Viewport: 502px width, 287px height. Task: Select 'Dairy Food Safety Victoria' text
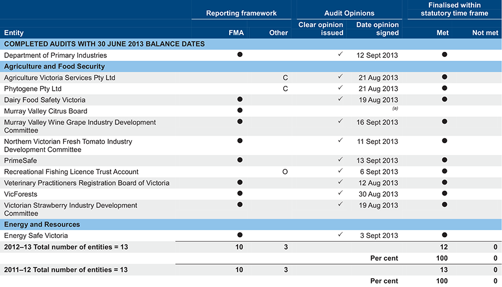pyautogui.click(x=45, y=100)
